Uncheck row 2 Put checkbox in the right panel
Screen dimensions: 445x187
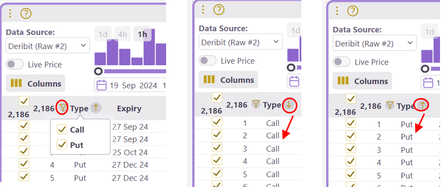tap(351, 136)
